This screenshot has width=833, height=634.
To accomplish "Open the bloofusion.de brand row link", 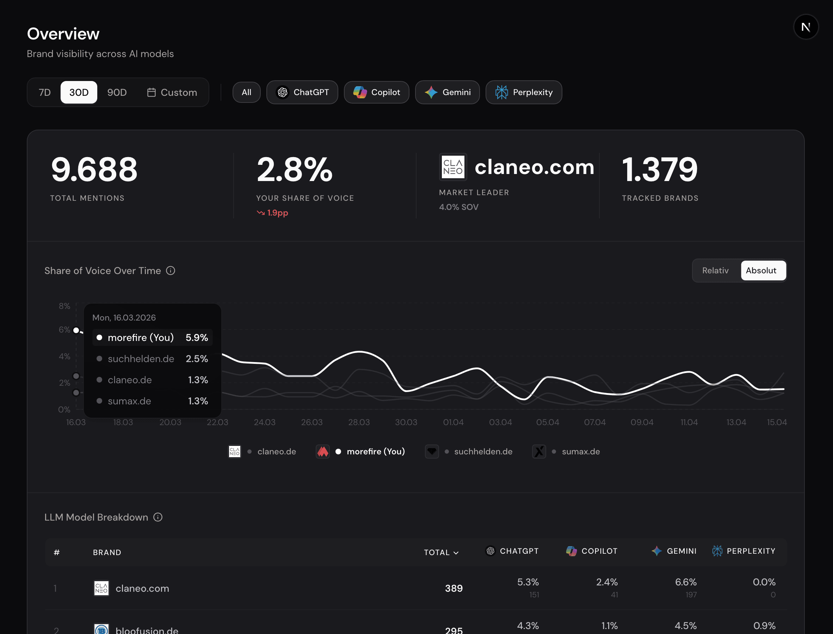I will pyautogui.click(x=147, y=630).
